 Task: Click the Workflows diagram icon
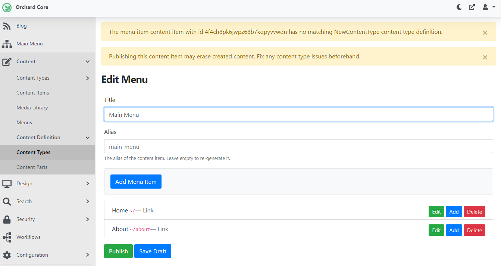click(7, 237)
